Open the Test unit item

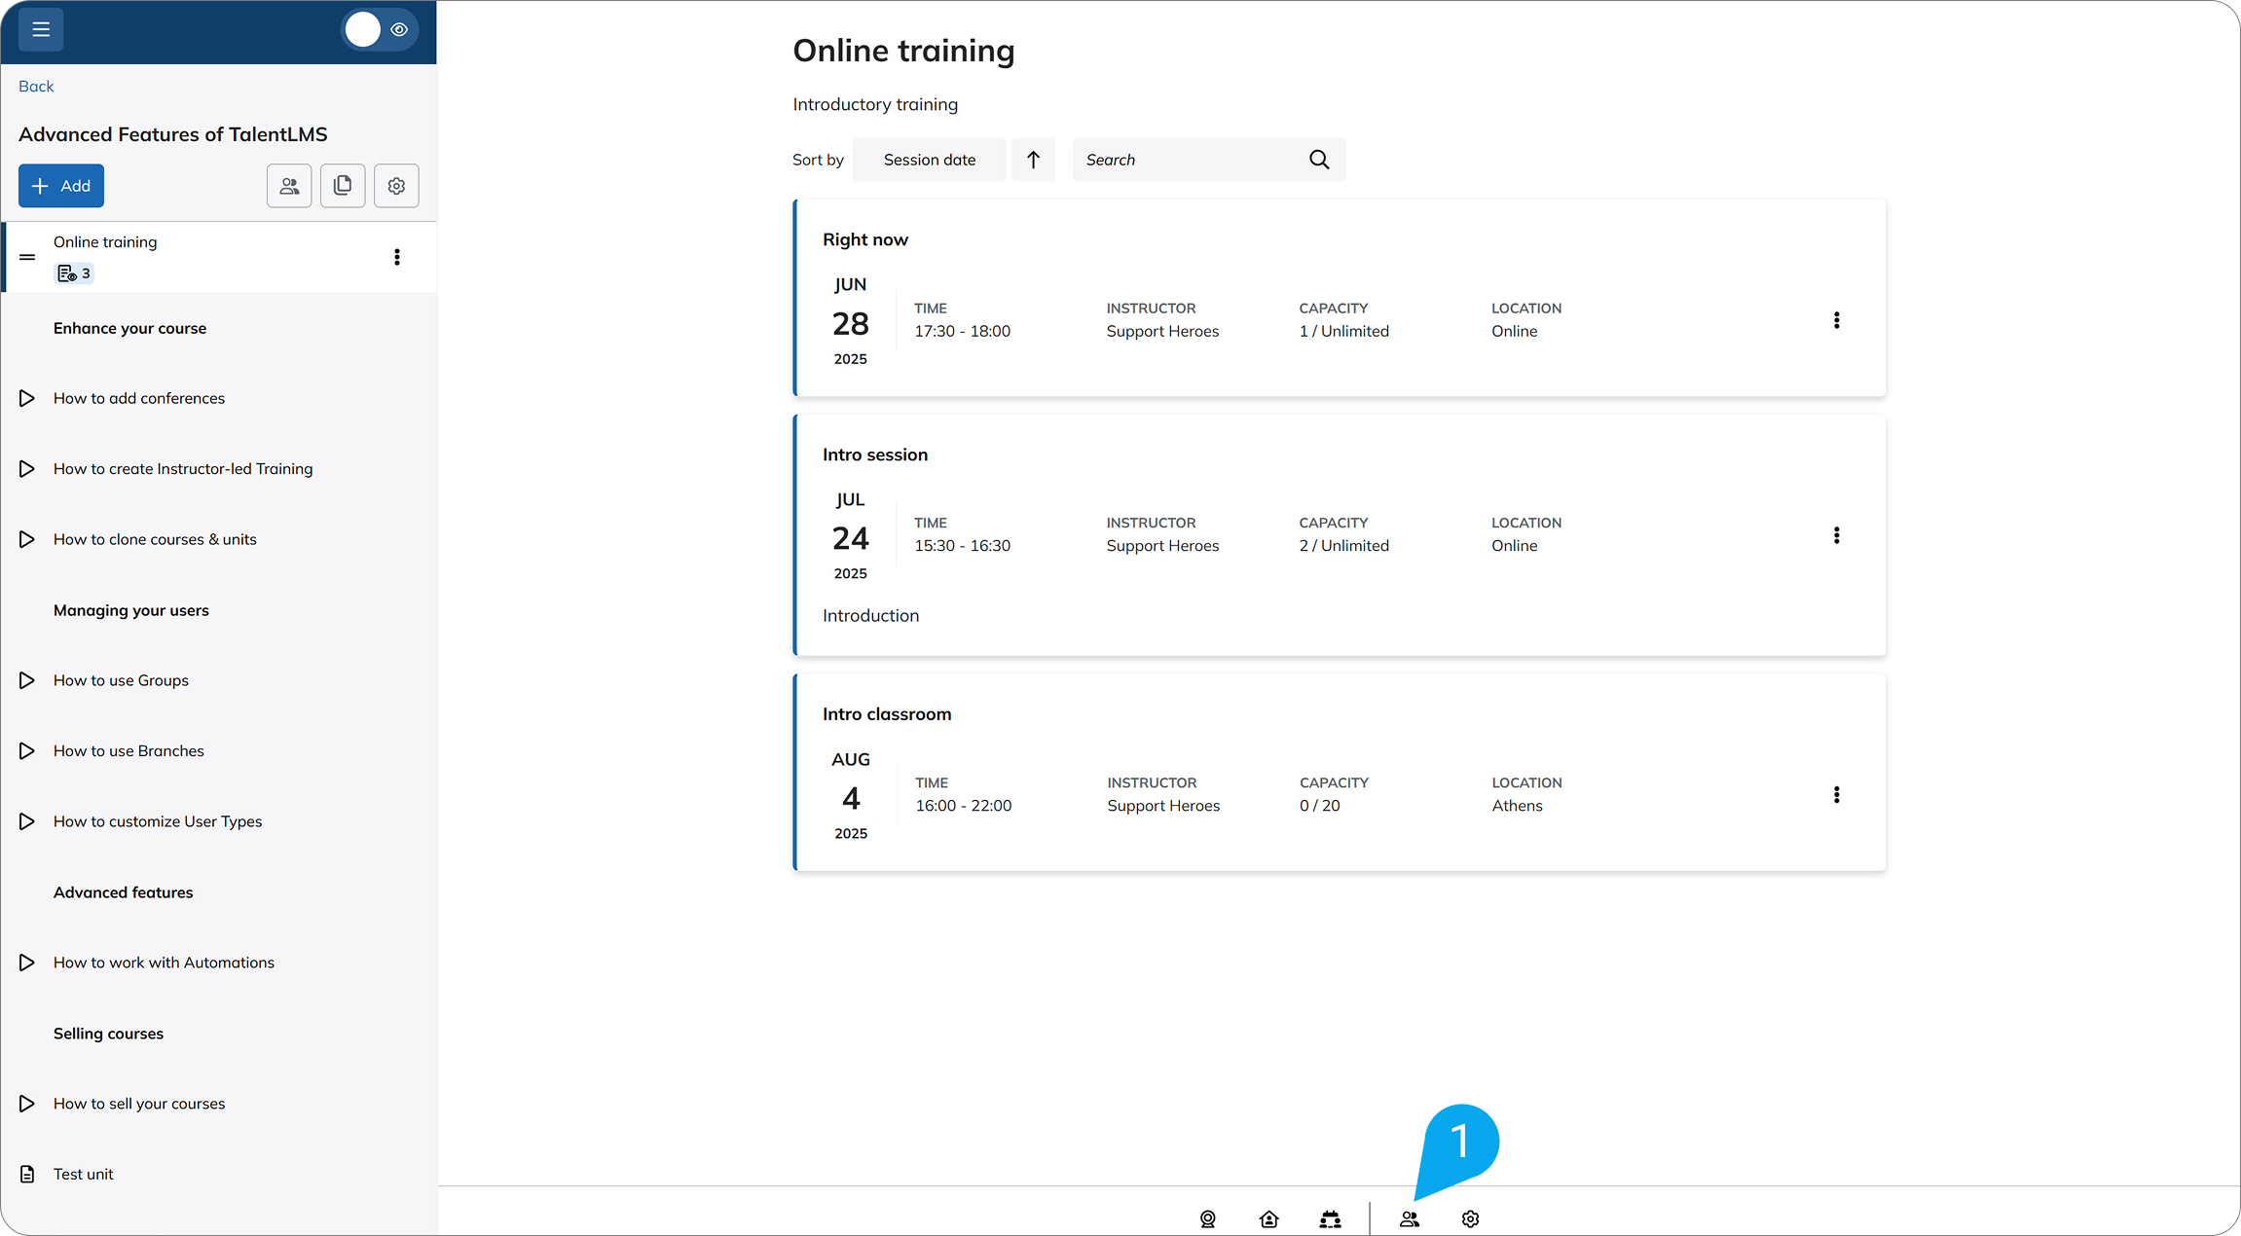point(83,1174)
